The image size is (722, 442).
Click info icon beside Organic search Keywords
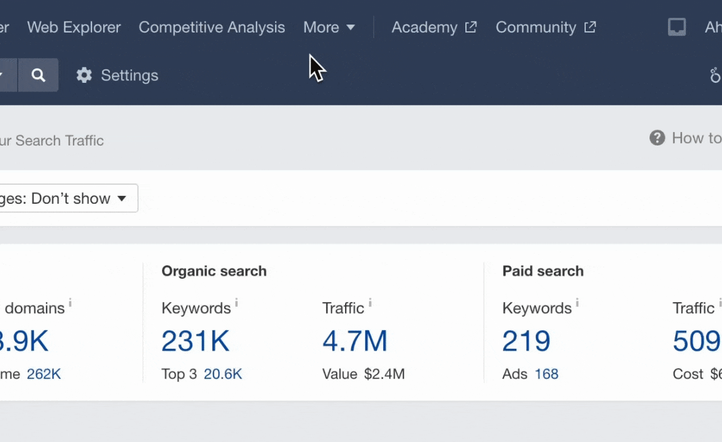pyautogui.click(x=236, y=303)
